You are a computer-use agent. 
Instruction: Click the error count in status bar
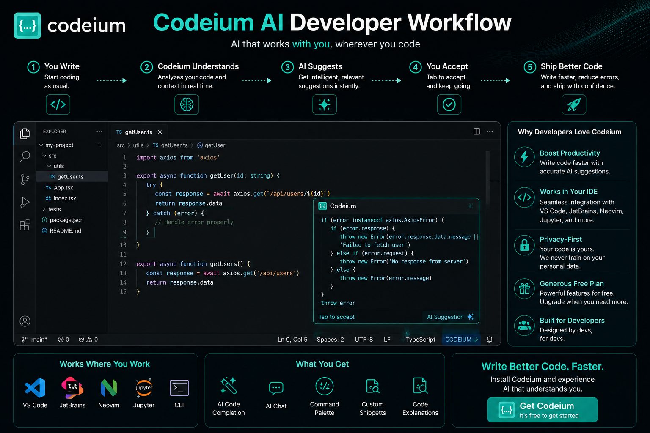point(63,340)
